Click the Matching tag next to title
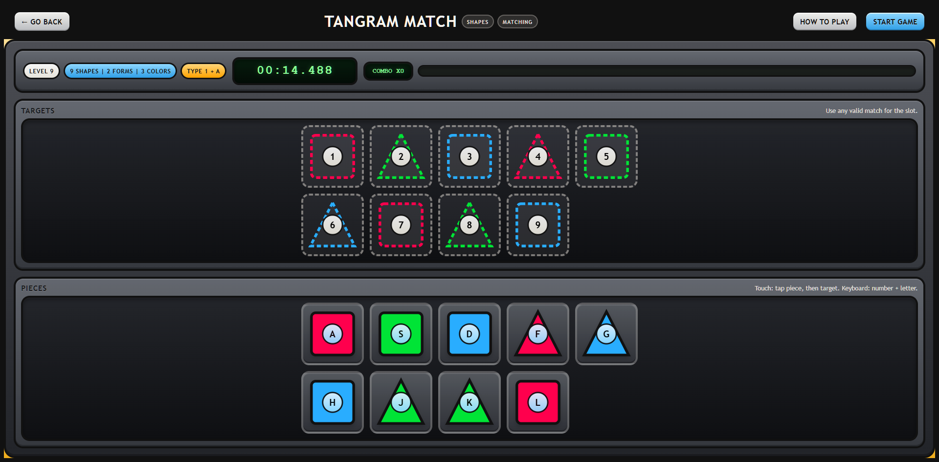Image resolution: width=939 pixels, height=462 pixels. (x=517, y=22)
